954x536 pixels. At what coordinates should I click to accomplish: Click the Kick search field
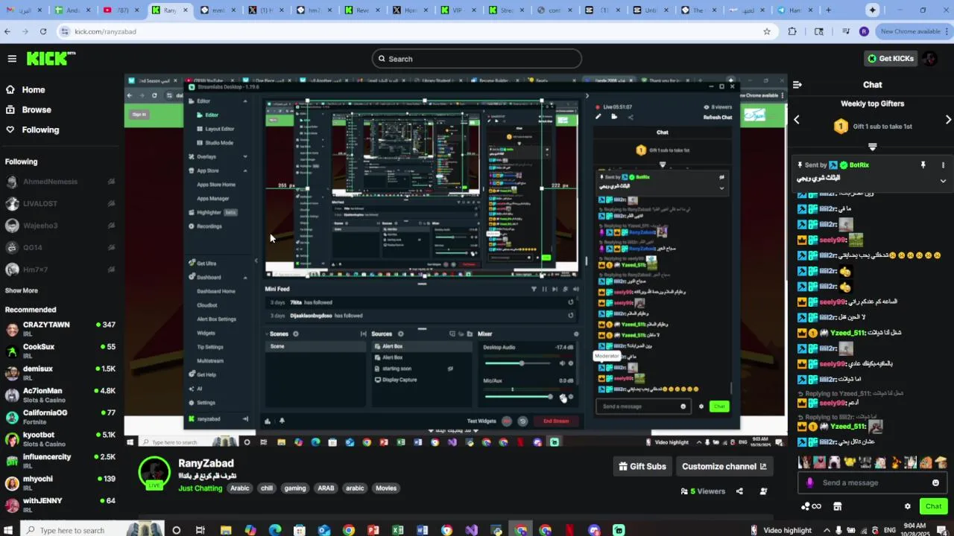coord(477,59)
